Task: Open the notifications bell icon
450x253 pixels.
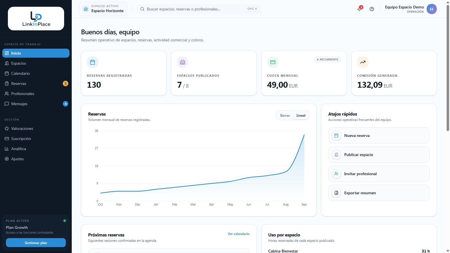Action: tap(359, 9)
